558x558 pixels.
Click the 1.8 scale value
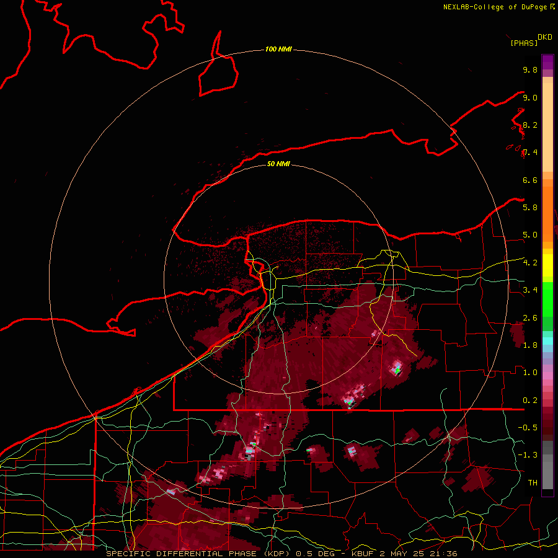(530, 345)
